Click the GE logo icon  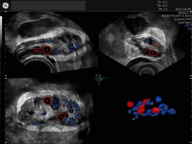(x=6, y=6)
